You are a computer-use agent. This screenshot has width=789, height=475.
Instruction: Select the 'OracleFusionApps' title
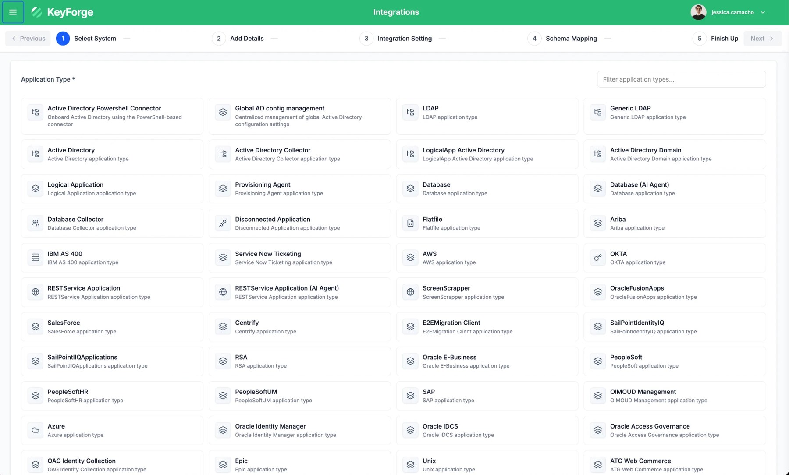pyautogui.click(x=637, y=288)
